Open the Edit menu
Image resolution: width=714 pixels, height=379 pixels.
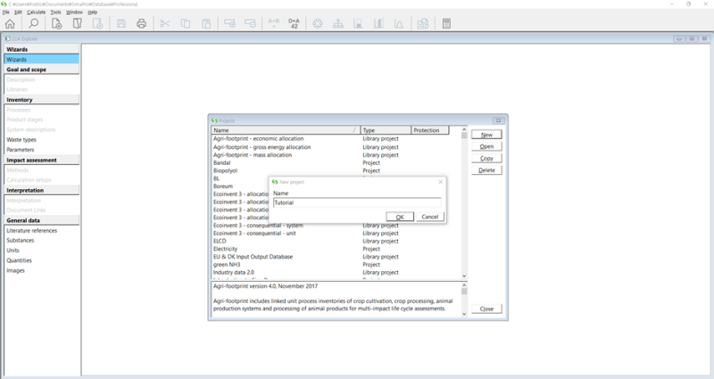(18, 12)
